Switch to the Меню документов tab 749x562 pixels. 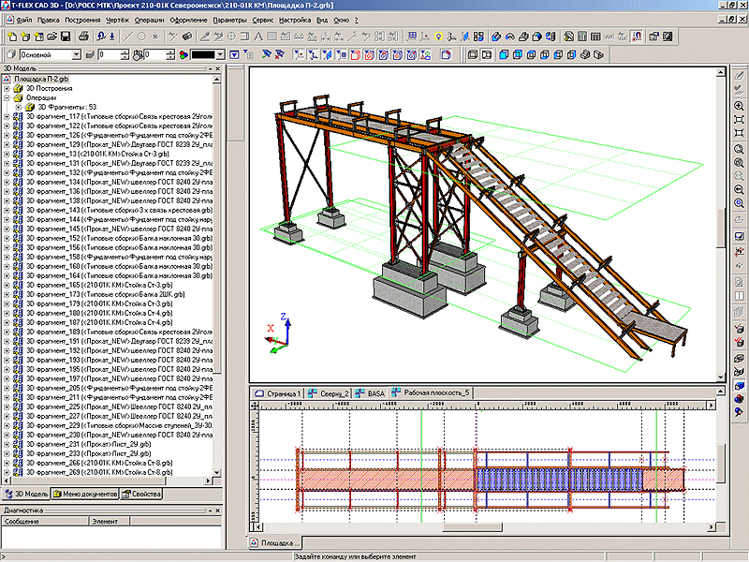85,494
